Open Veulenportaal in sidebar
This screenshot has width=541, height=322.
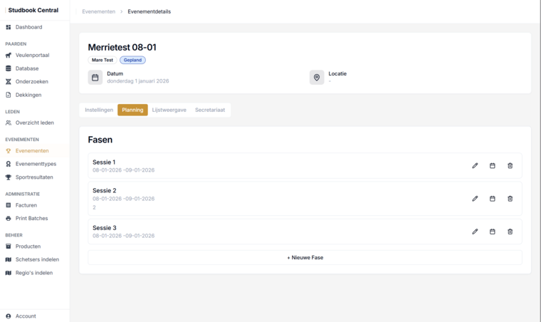point(33,56)
